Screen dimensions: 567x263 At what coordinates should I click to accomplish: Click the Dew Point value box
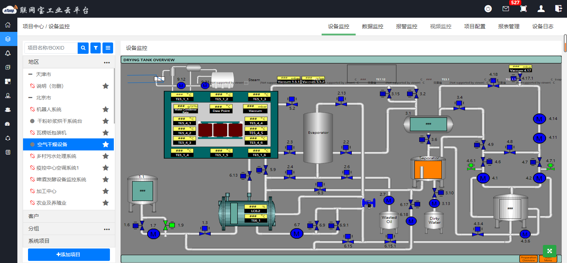(221, 109)
